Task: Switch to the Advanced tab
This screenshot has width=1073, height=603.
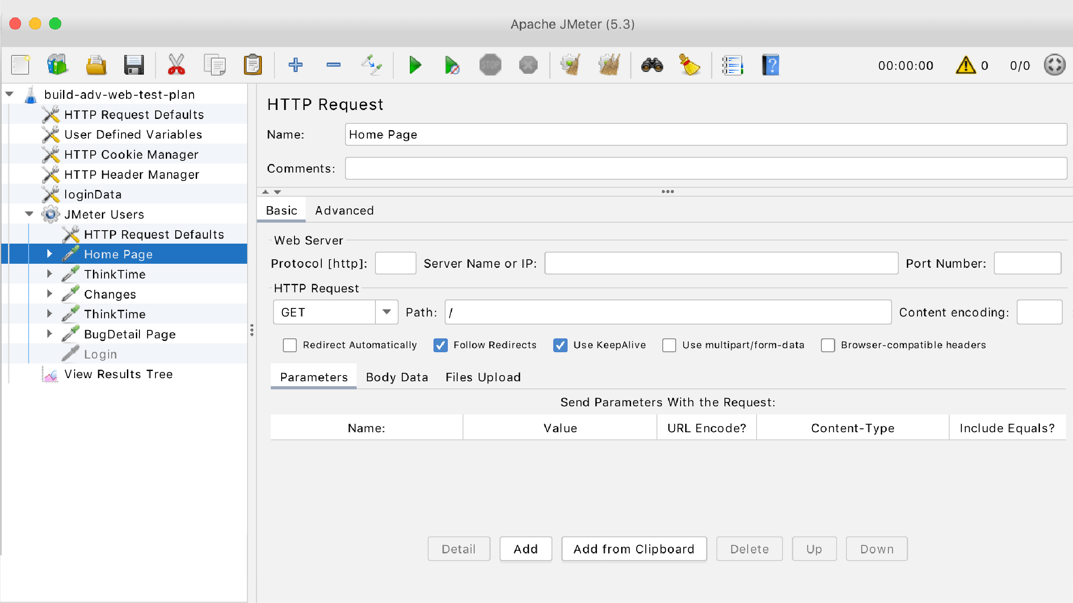Action: tap(344, 211)
